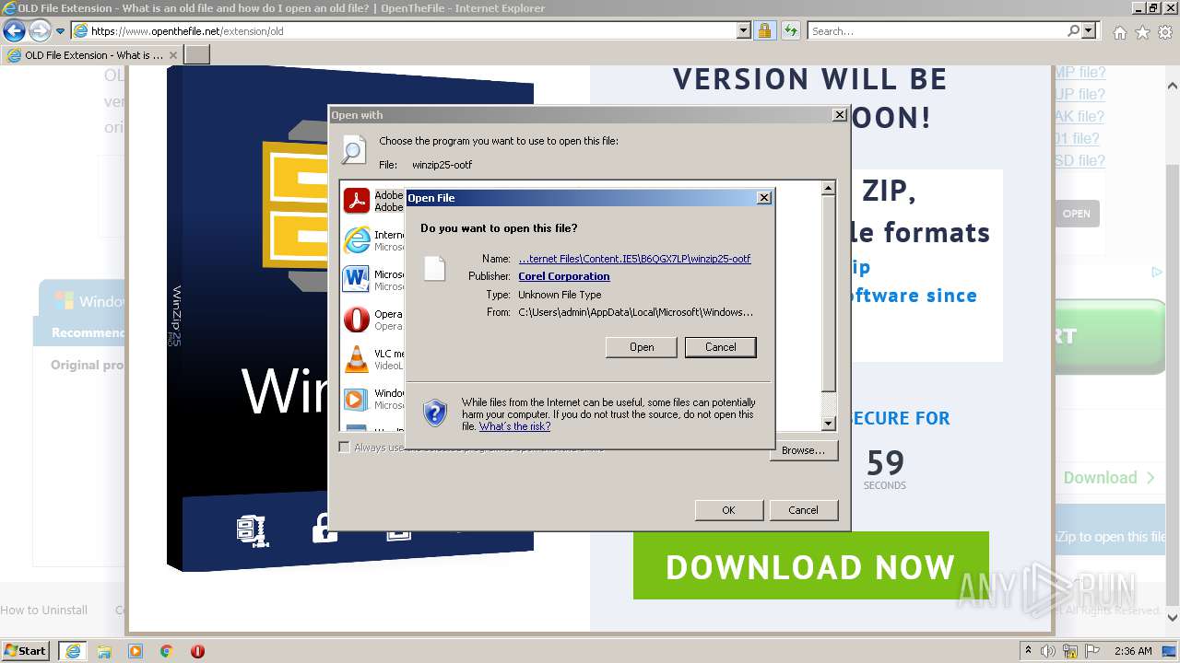The image size is (1180, 663).
Task: Click the magnifier search icon
Action: (1073, 30)
